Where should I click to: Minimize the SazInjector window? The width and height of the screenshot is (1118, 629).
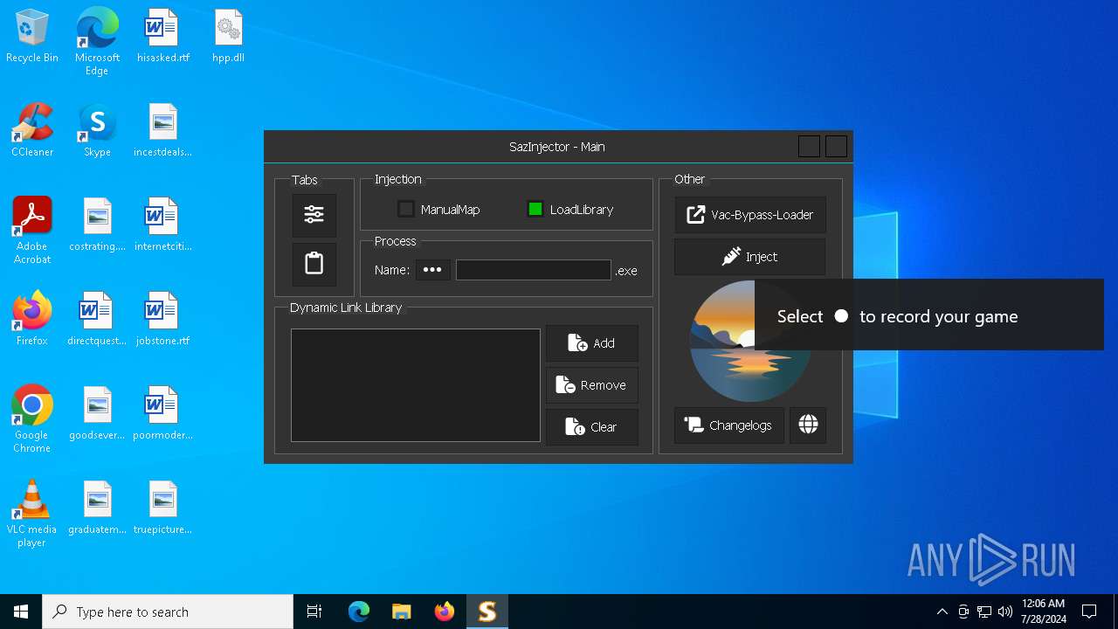pyautogui.click(x=809, y=147)
